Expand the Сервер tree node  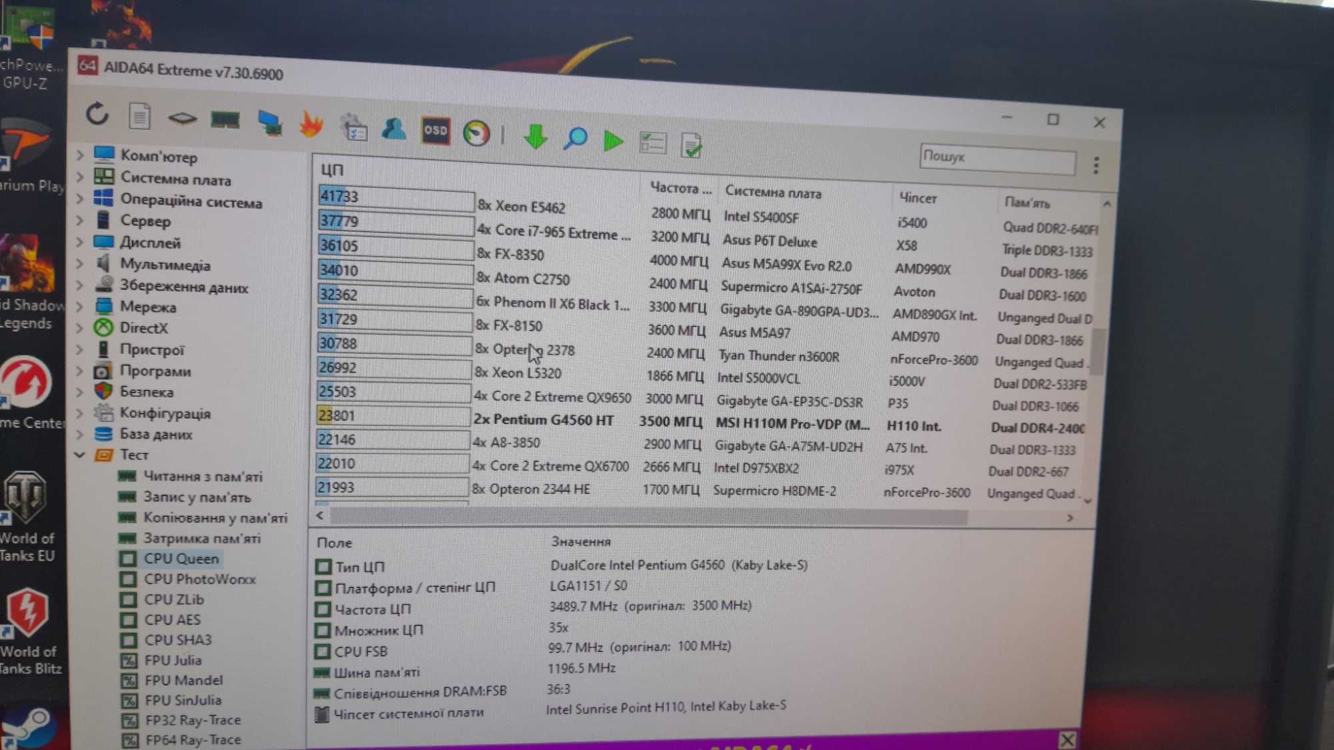(80, 219)
